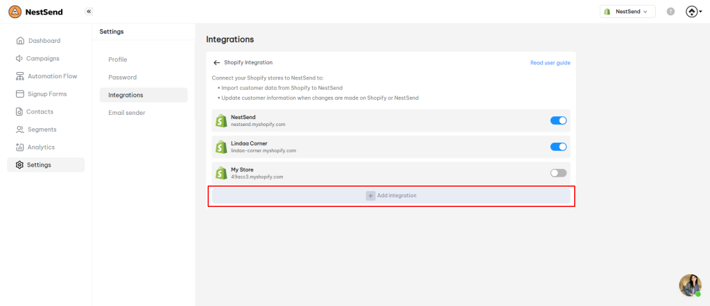Click the NestSend logo icon

pos(15,12)
